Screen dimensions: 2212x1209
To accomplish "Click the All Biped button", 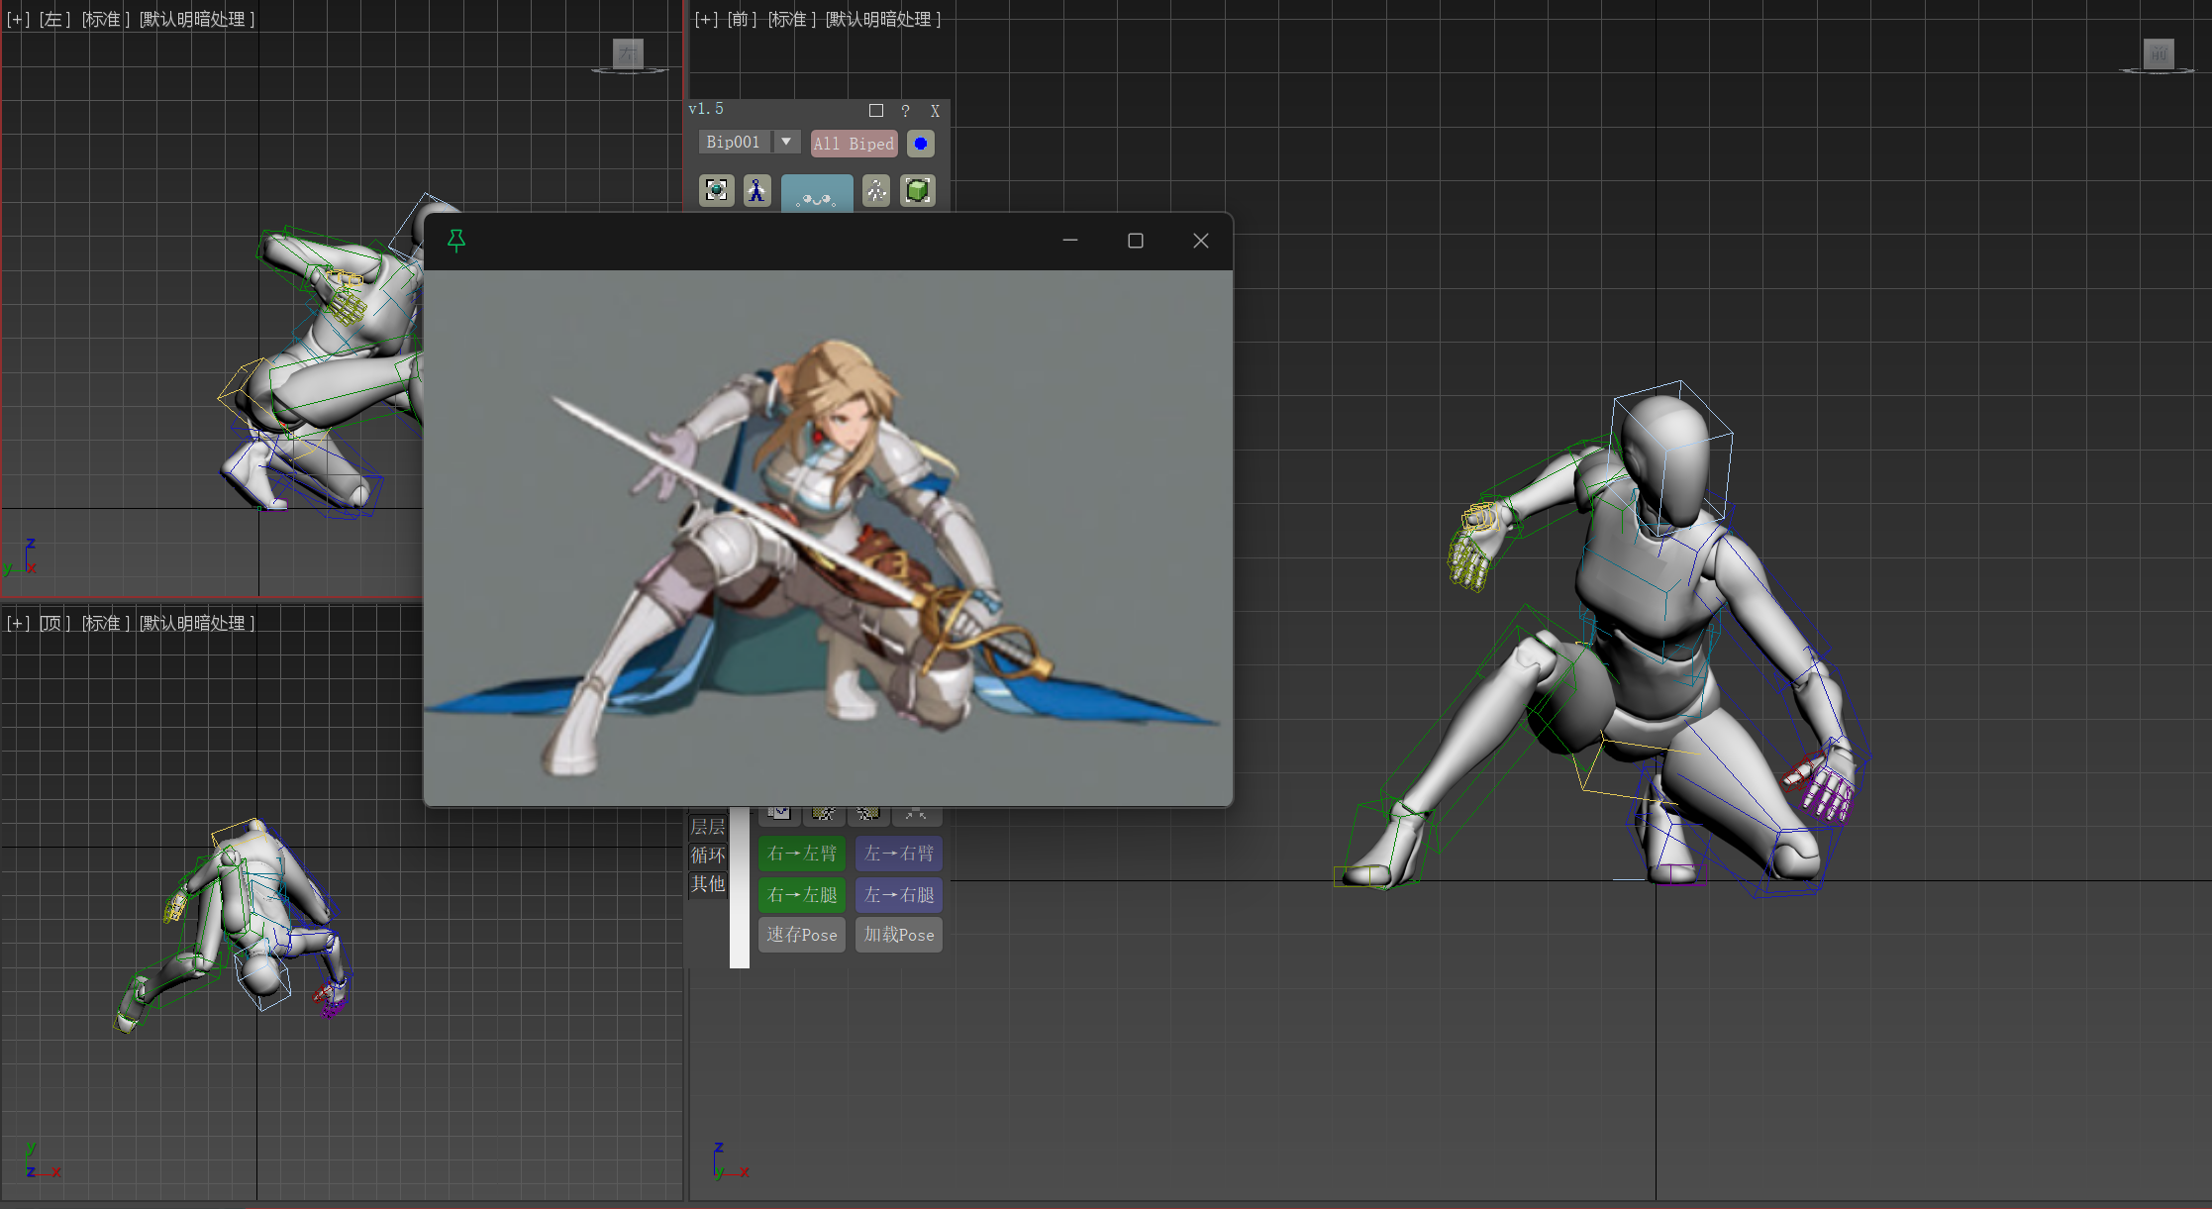I will click(x=854, y=144).
